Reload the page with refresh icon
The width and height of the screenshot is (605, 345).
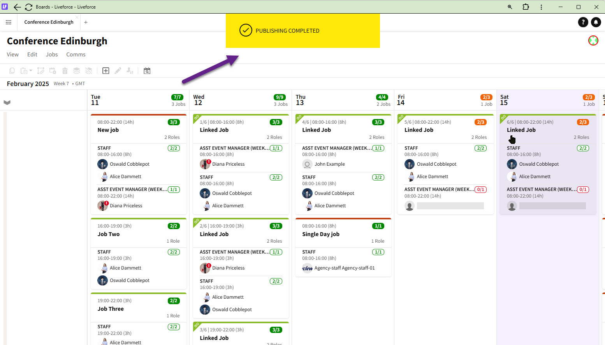(x=28, y=7)
